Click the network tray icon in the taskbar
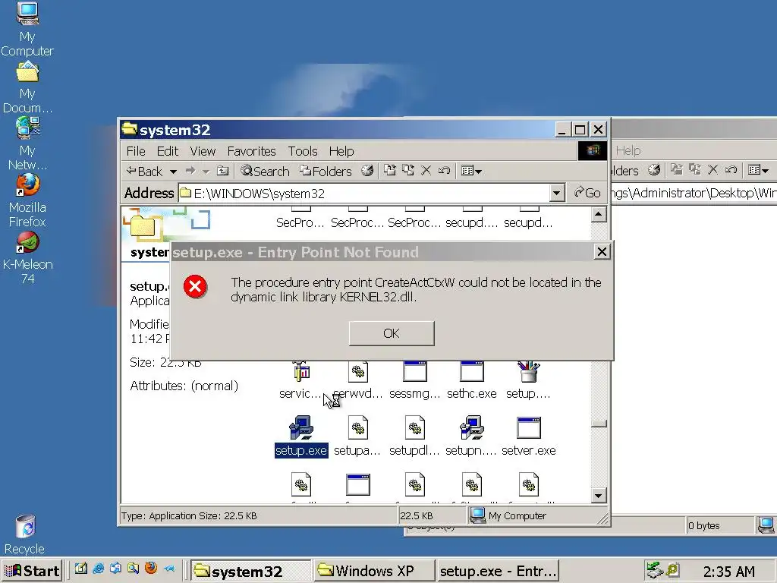Viewport: 777px width, 583px height. coord(654,570)
